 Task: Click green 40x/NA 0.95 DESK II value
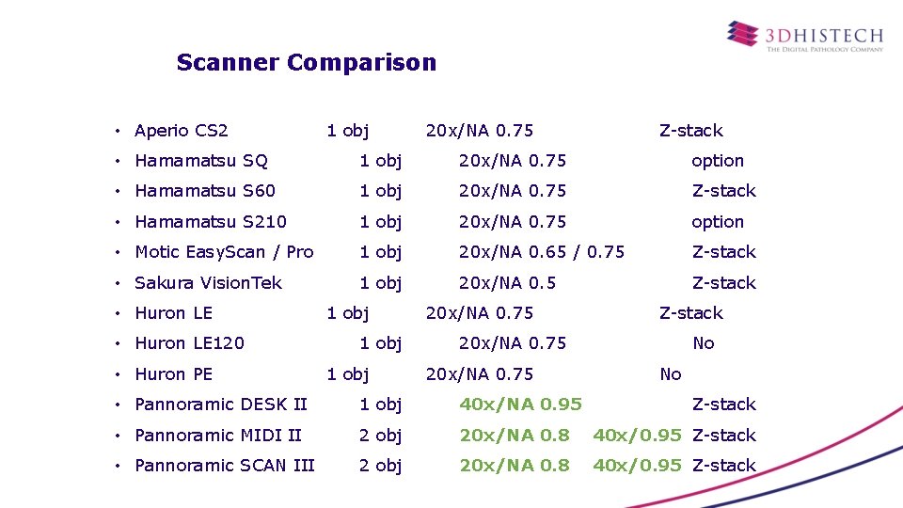(x=520, y=405)
